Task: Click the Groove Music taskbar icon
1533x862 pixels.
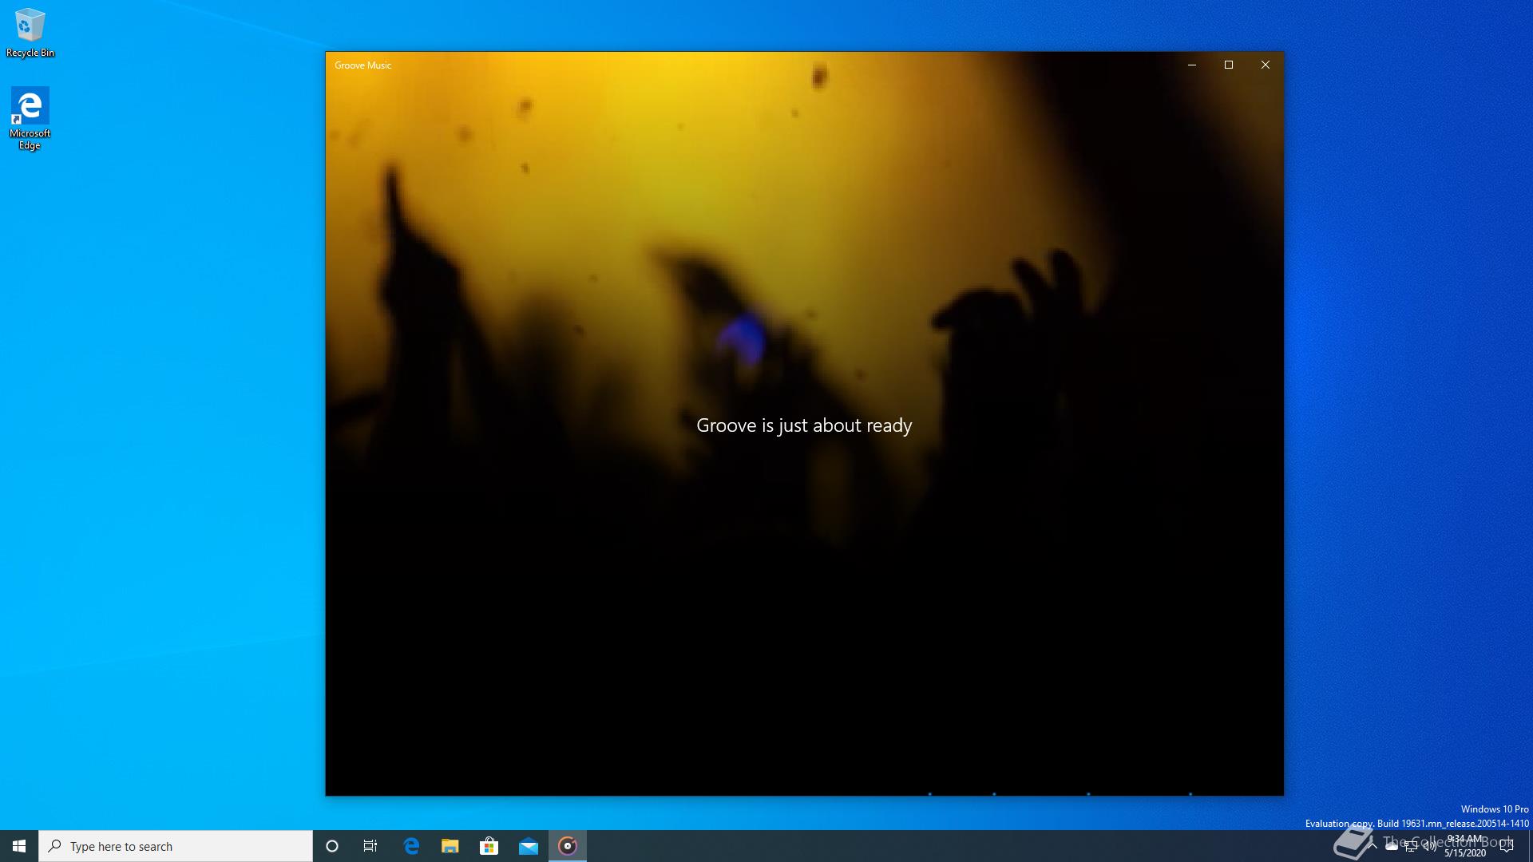Action: tap(568, 846)
